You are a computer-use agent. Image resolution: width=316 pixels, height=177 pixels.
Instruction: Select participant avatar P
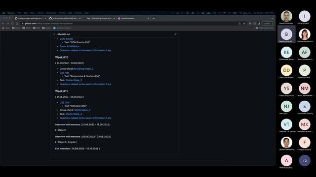(x=305, y=70)
